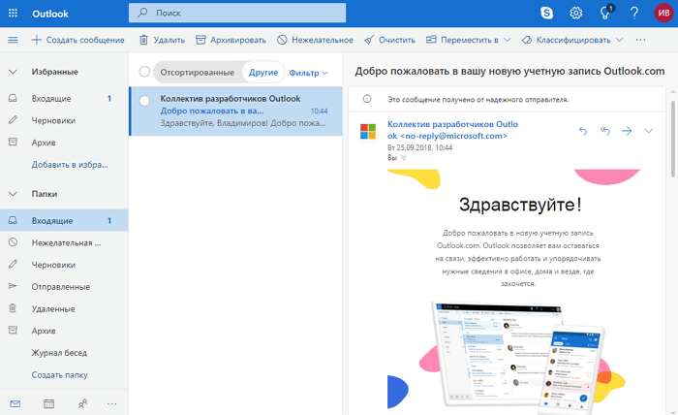Viewport: 678px width, 415px height.
Task: Click the forward arrow icon in message
Action: coord(627,131)
